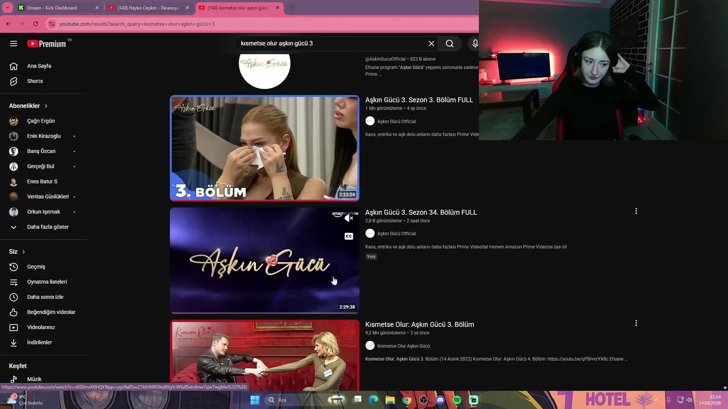
Task: Expand the Abonelikler section arrow
Action: 46,106
